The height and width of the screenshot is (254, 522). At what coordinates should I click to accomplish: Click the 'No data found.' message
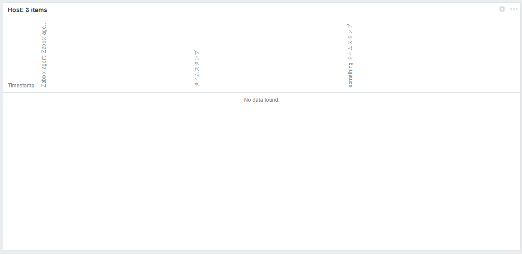pos(261,100)
